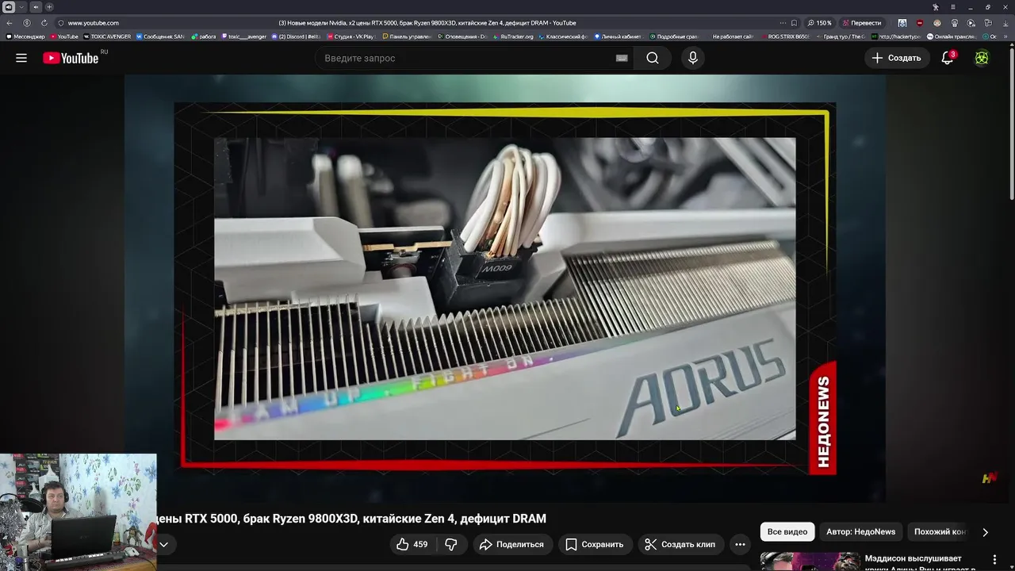Open the Мэддисон recommended video thumbnail
The width and height of the screenshot is (1015, 571).
[810, 561]
